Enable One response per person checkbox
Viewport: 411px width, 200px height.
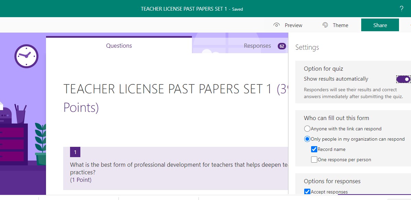pyautogui.click(x=314, y=160)
